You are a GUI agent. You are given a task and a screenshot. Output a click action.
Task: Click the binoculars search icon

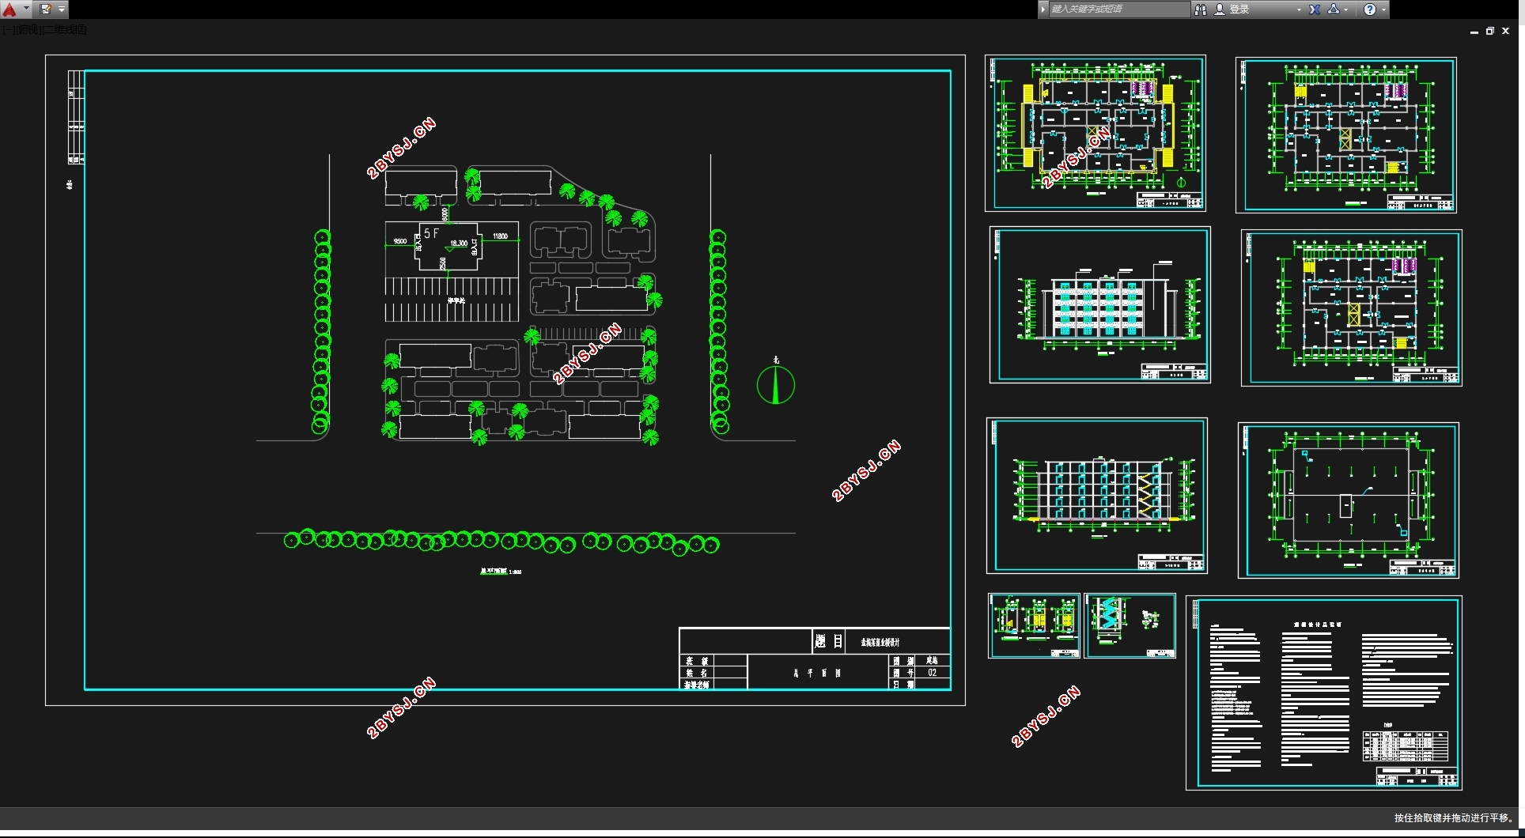[x=1200, y=9]
